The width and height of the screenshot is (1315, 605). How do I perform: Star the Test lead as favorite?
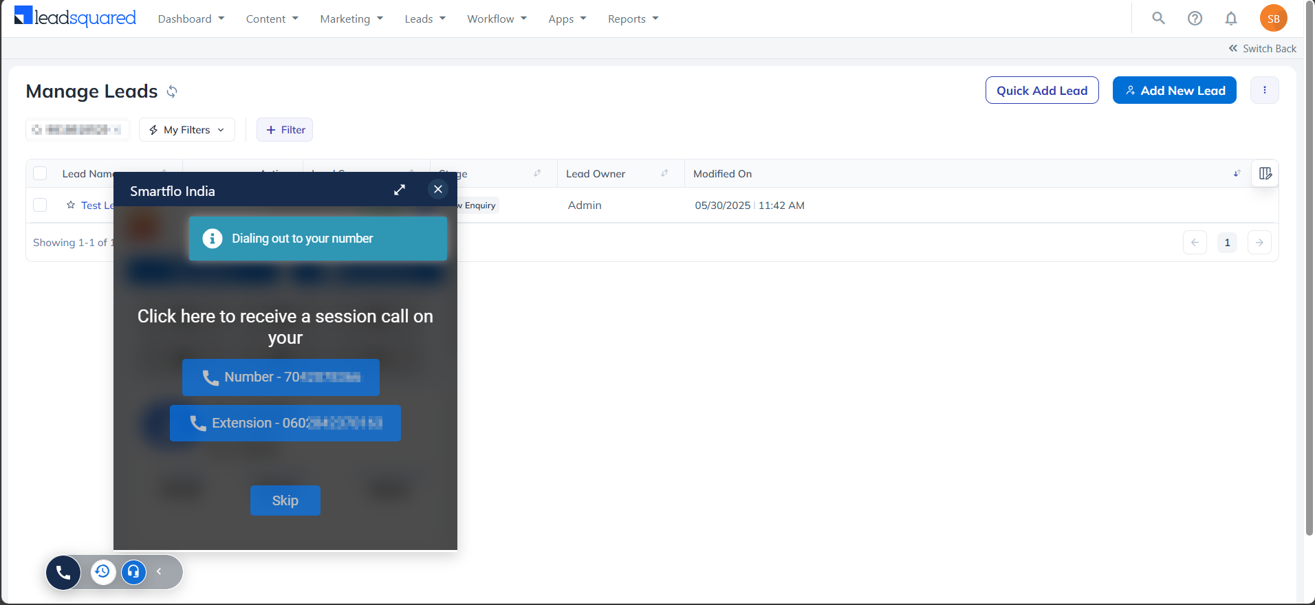[71, 205]
